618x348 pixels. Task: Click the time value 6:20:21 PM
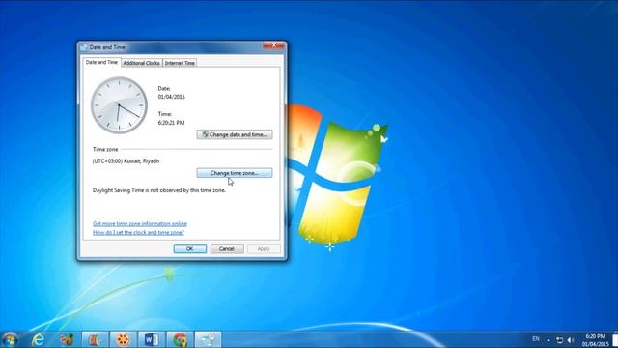tap(171, 123)
